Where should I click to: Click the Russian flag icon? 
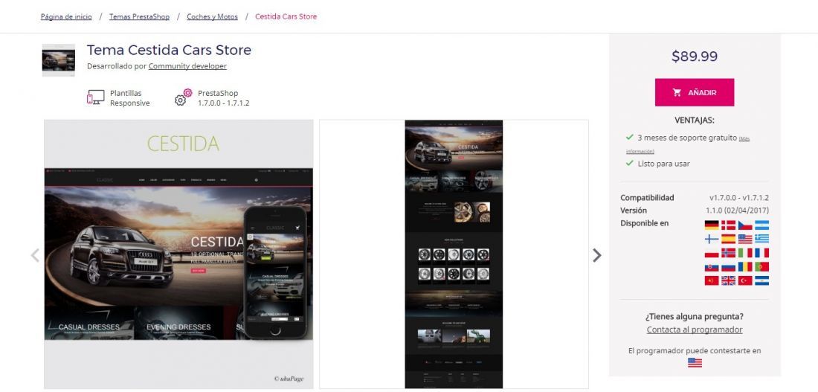[728, 267]
